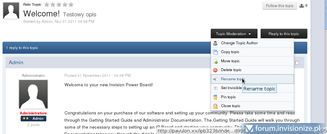This screenshot has height=134, width=327.
Task: Click the red Delete topic icon
Action: point(215,70)
